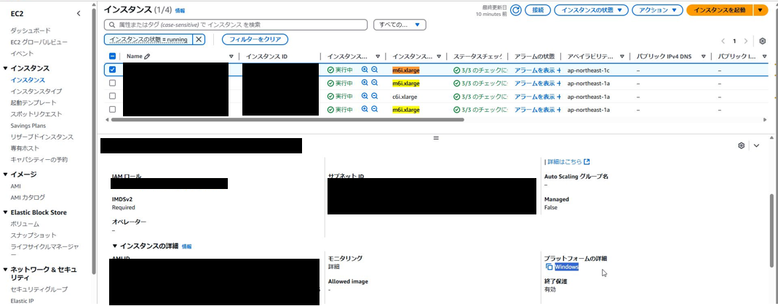The height and width of the screenshot is (306, 778).
Task: Open スポットリクエスト in sidebar
Action: [x=36, y=114]
